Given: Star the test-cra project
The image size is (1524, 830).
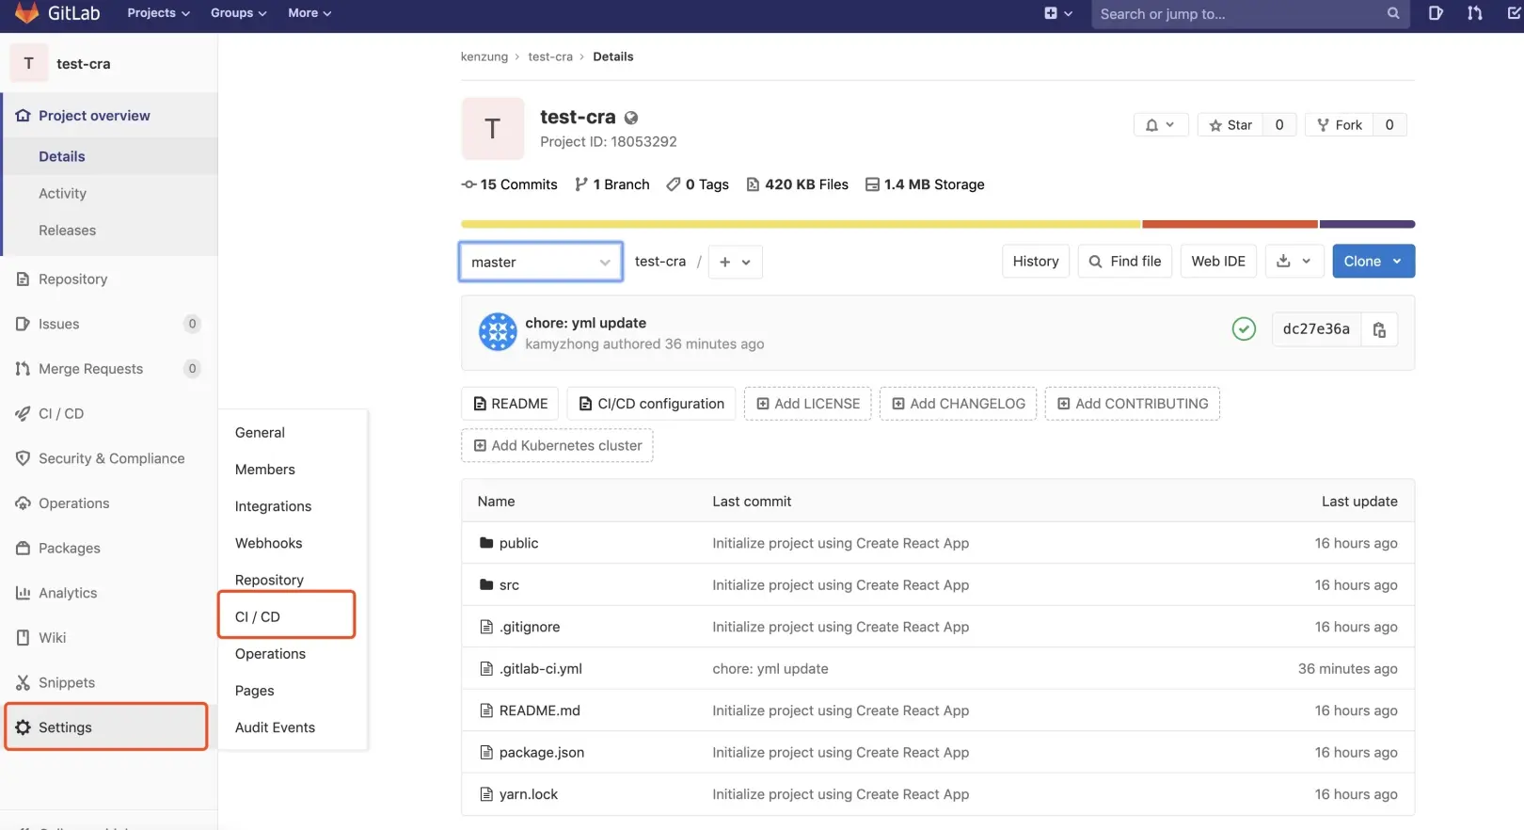Looking at the screenshot, I should pos(1230,125).
